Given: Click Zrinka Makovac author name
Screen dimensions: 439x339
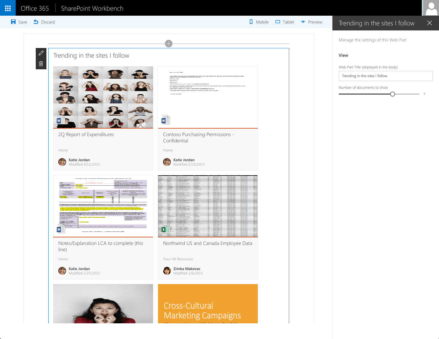Looking at the screenshot, I should click(x=187, y=269).
